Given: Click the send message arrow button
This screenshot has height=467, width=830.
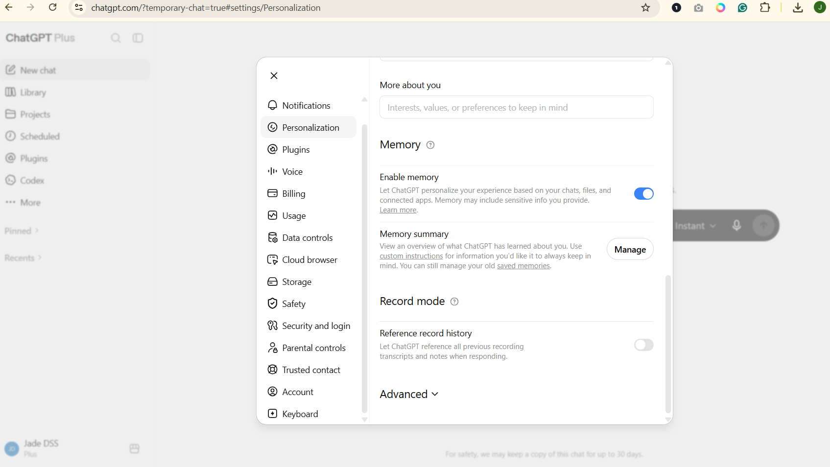Looking at the screenshot, I should [x=763, y=226].
